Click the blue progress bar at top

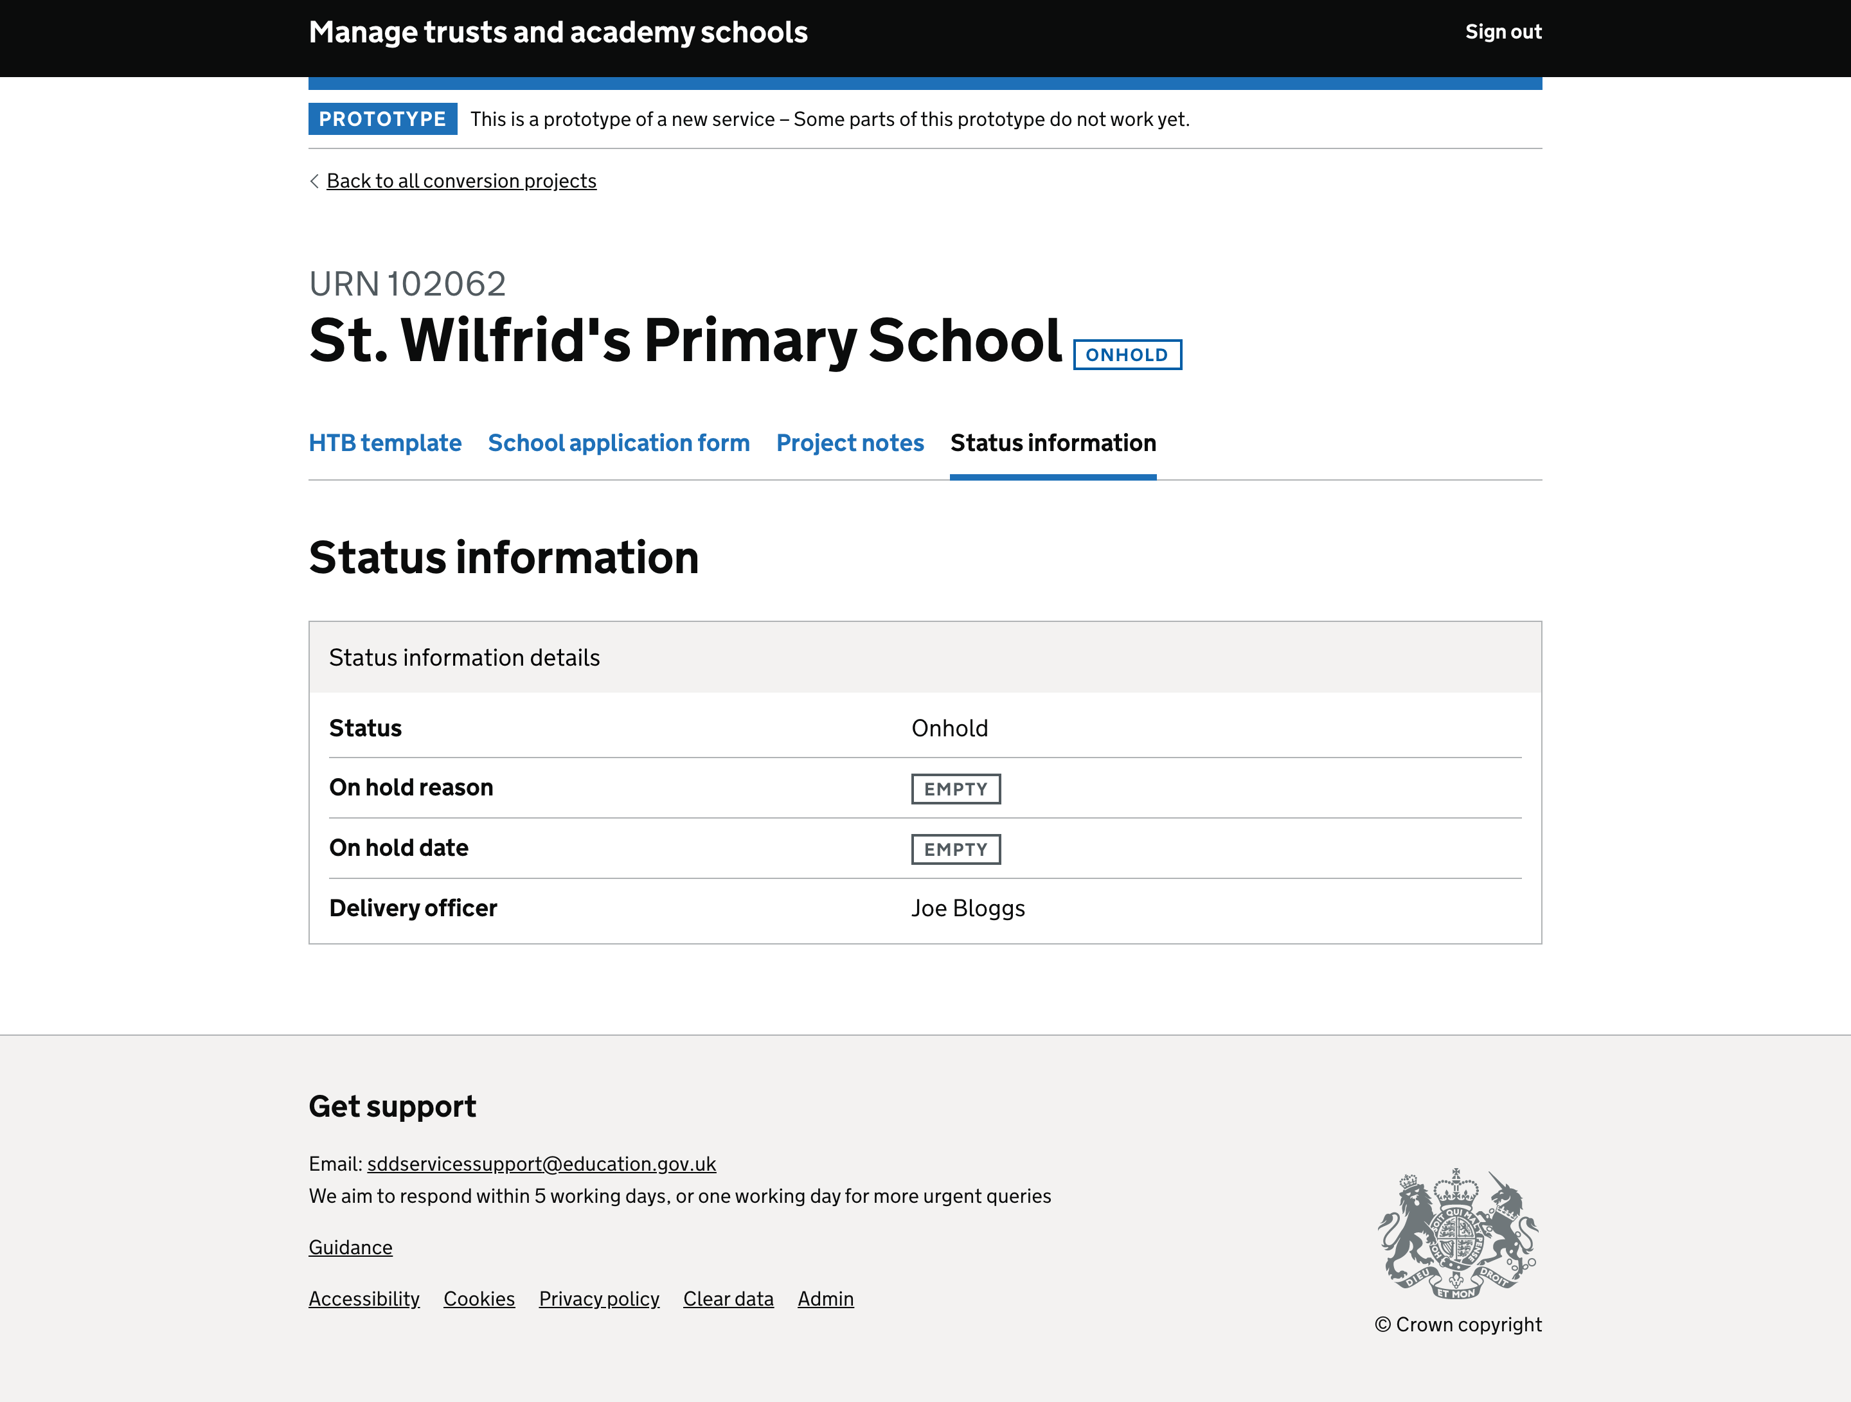coord(925,81)
